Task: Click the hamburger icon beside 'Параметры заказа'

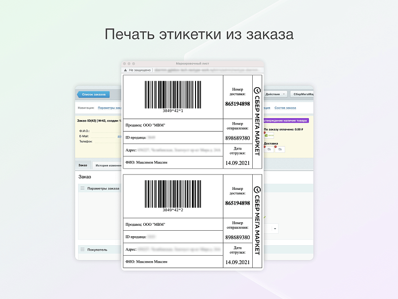Action: tap(83, 188)
